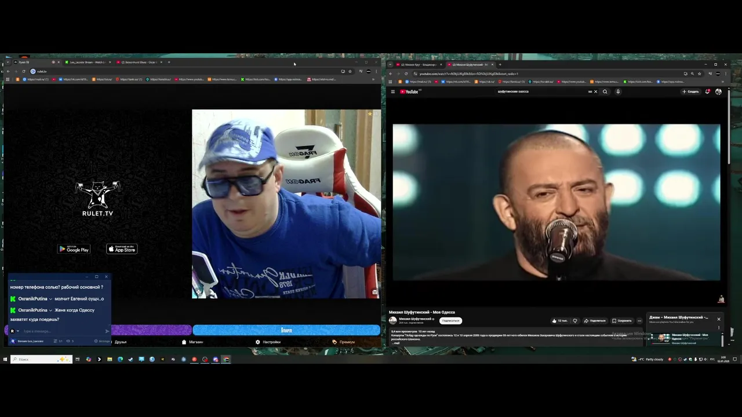
Task: Run search with YouTube magnifier button
Action: coord(605,92)
